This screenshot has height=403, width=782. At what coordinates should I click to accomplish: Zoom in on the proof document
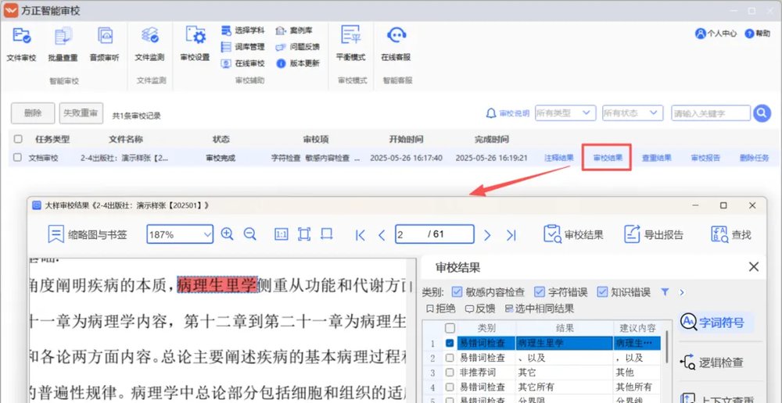click(228, 234)
